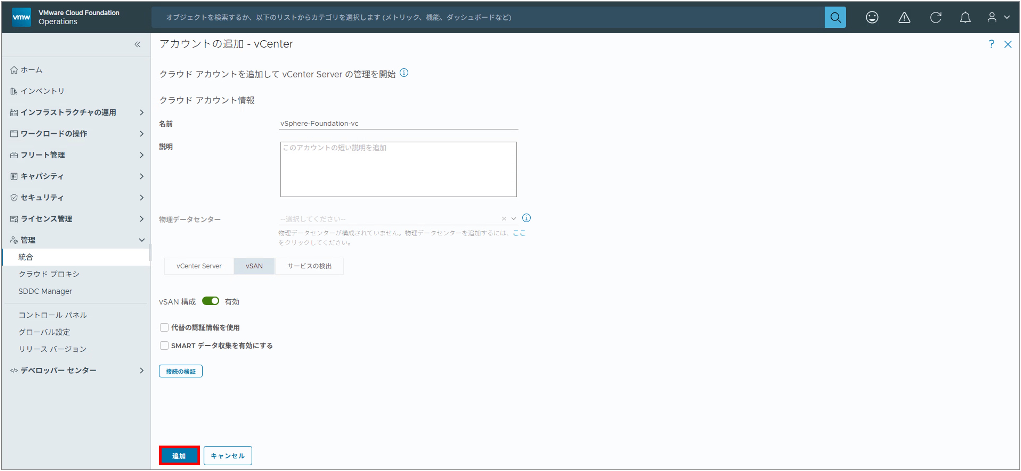Switch to vSAN tab

tap(254, 266)
